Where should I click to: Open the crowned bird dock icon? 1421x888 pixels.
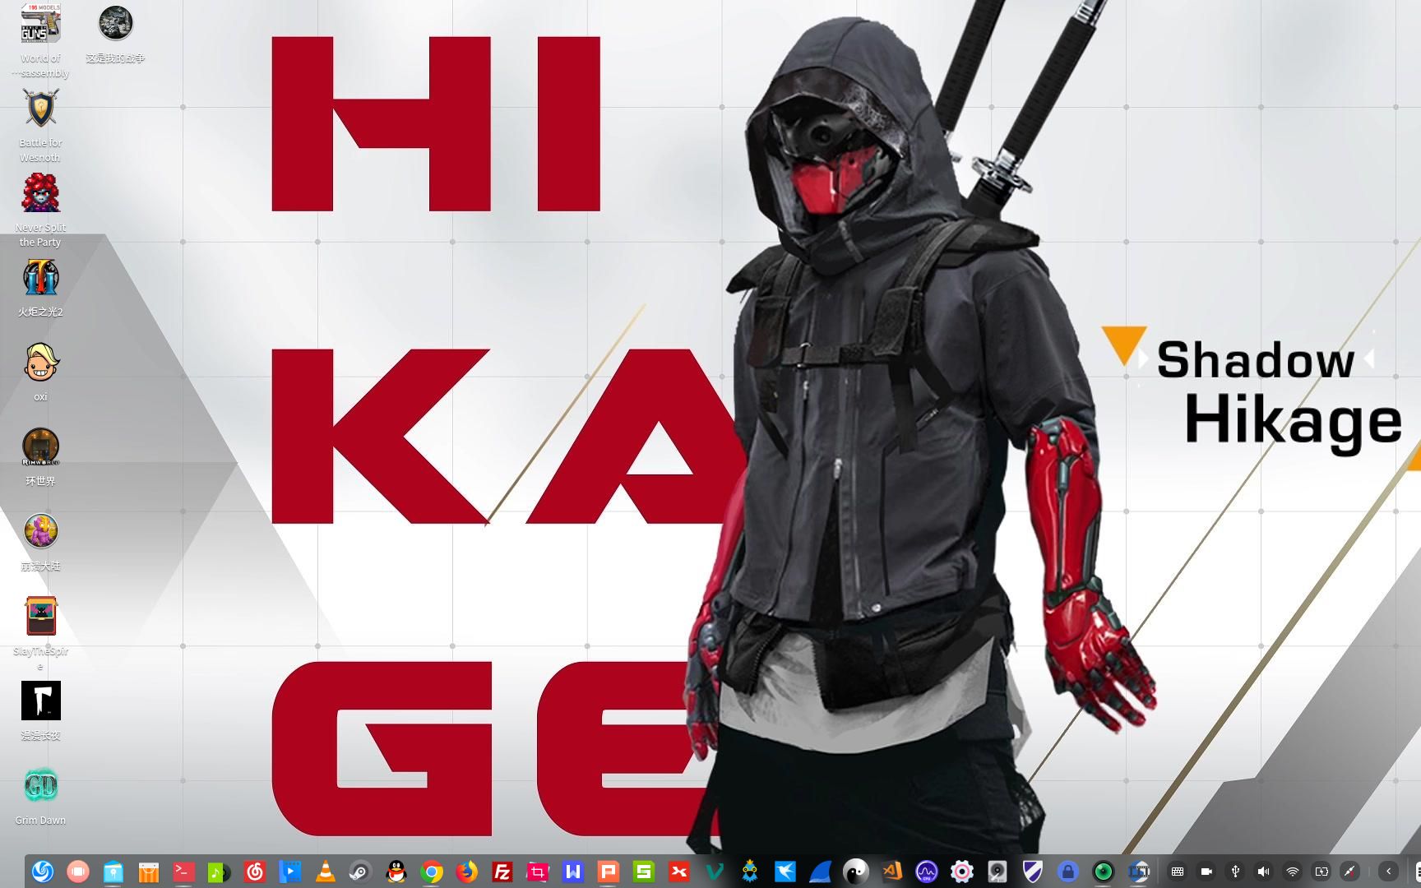click(750, 871)
